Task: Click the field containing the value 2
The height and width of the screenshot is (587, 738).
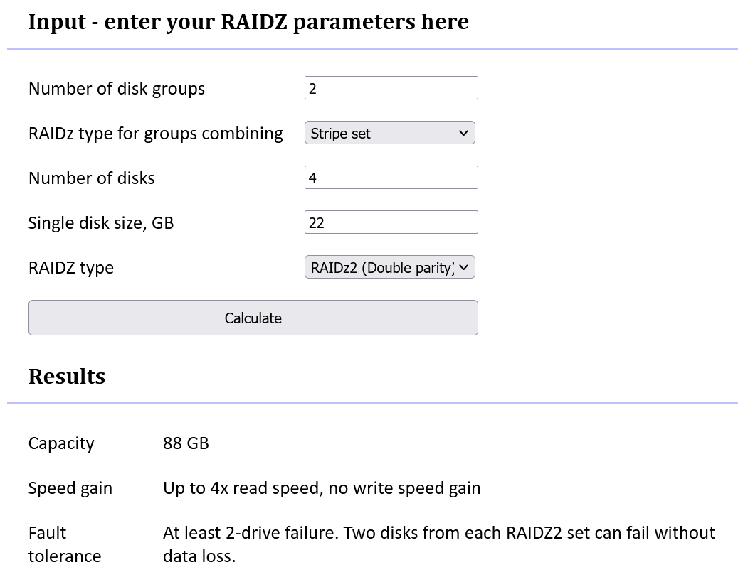Action: click(x=390, y=87)
